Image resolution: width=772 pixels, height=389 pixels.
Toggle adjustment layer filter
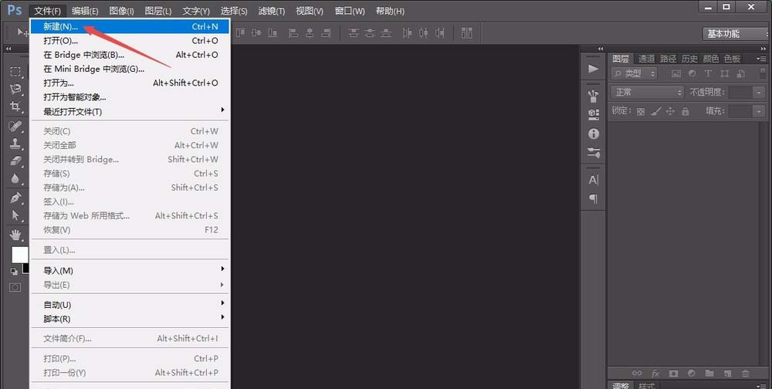pos(692,73)
